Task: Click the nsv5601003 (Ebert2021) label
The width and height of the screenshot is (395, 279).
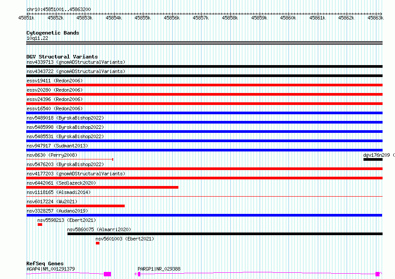Action: pyautogui.click(x=125, y=239)
